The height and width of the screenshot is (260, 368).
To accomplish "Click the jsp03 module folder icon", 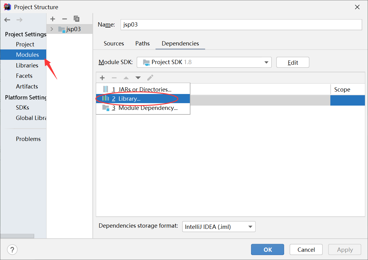I will pos(62,29).
